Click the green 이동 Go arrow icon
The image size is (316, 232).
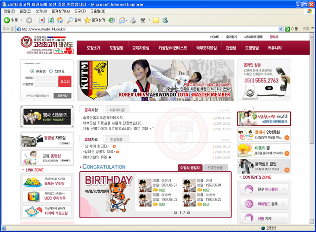point(287,29)
